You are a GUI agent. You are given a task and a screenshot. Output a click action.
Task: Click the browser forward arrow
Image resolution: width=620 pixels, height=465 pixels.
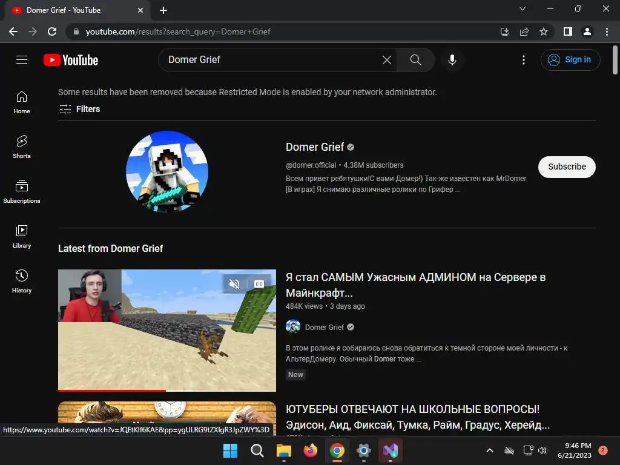(x=33, y=31)
